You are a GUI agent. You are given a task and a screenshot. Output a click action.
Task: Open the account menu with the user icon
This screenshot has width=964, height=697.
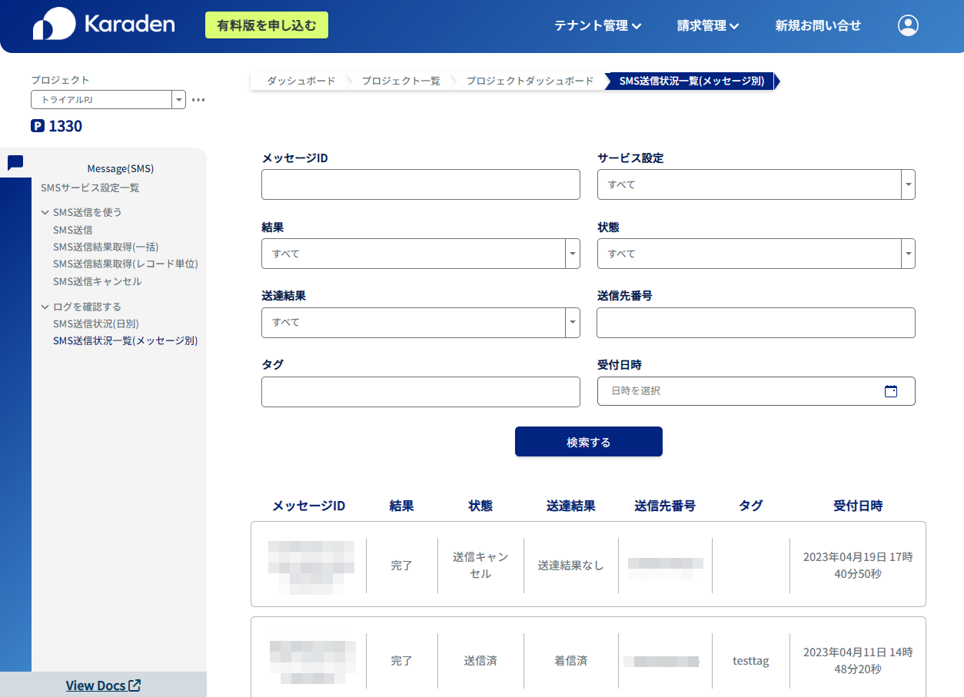(908, 25)
